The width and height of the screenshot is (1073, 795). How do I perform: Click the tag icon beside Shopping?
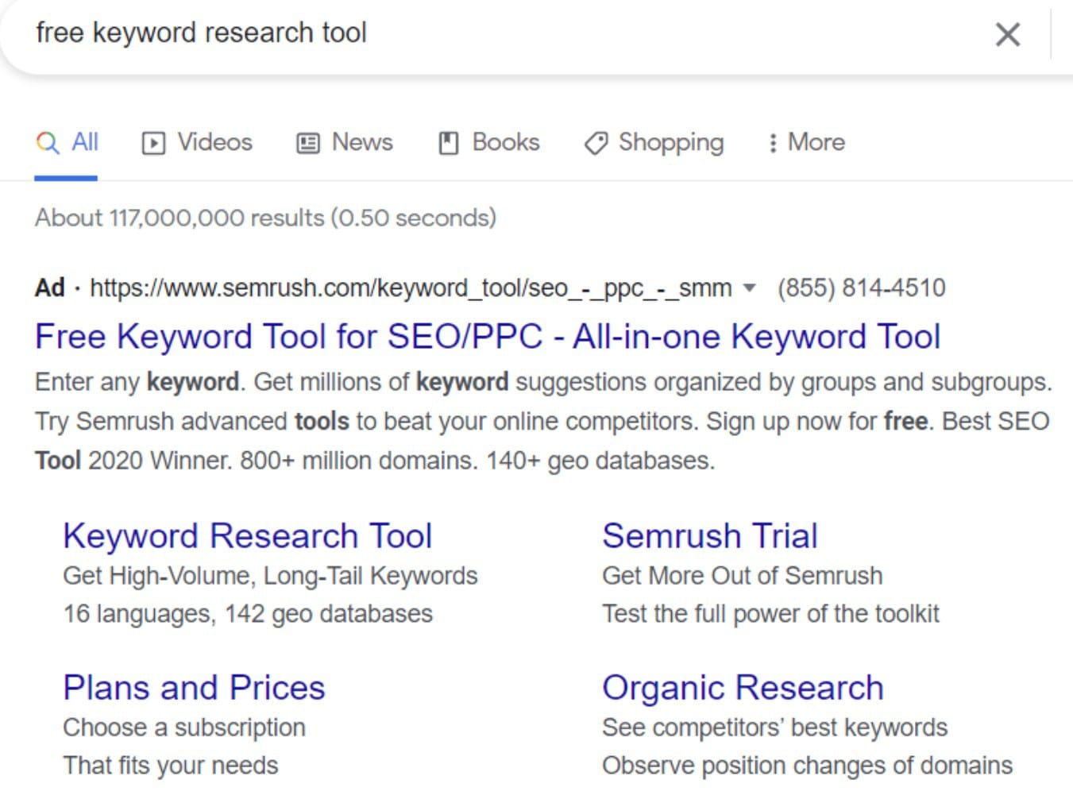(x=596, y=143)
